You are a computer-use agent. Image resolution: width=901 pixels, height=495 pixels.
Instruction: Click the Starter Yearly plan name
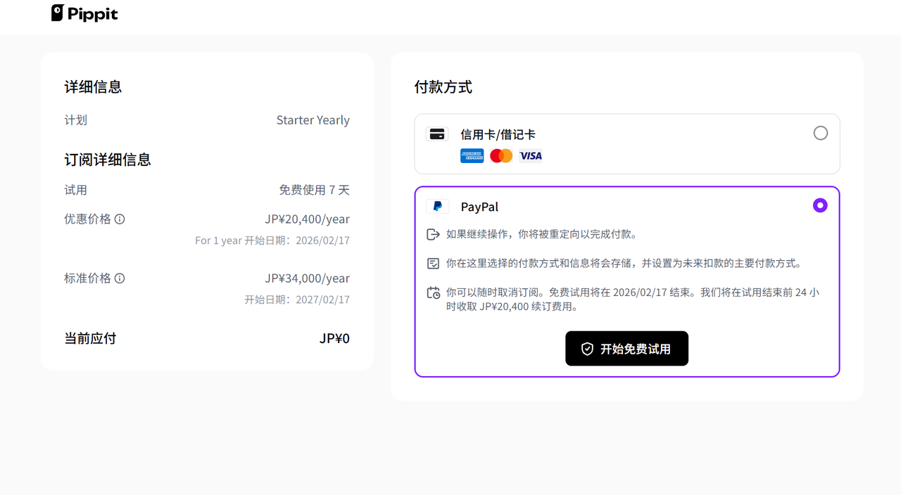313,120
